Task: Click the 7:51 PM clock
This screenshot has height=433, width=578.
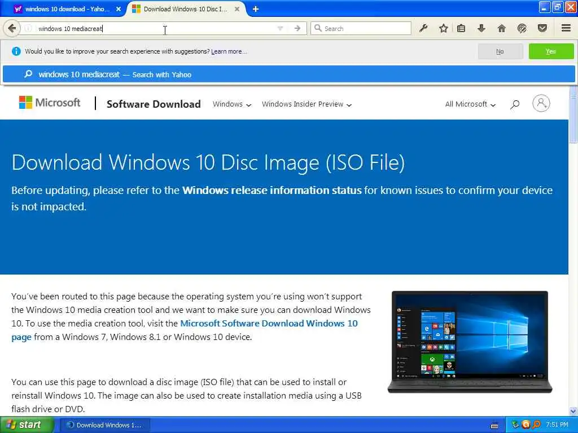Action: (x=557, y=425)
